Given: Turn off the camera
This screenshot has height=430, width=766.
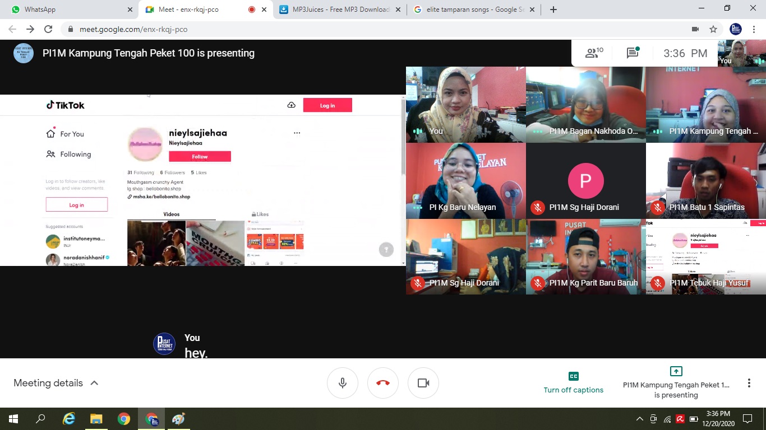Looking at the screenshot, I should 423,383.
